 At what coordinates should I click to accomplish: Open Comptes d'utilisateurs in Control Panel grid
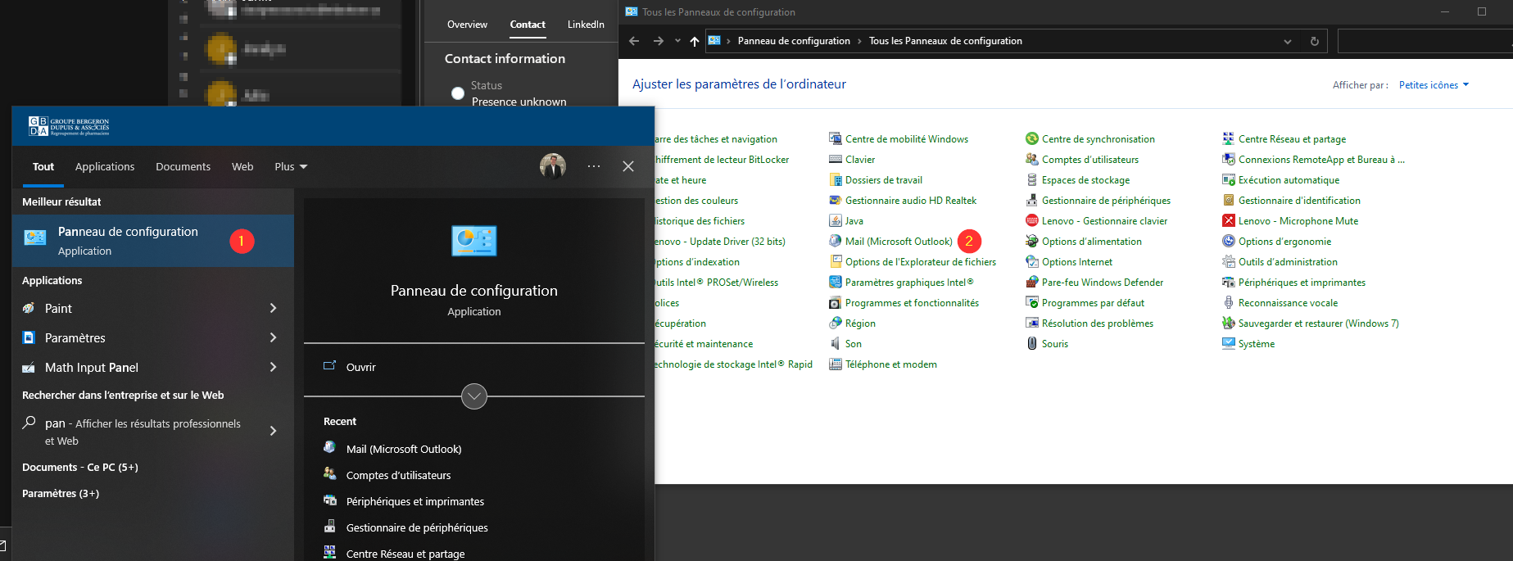point(1082,160)
